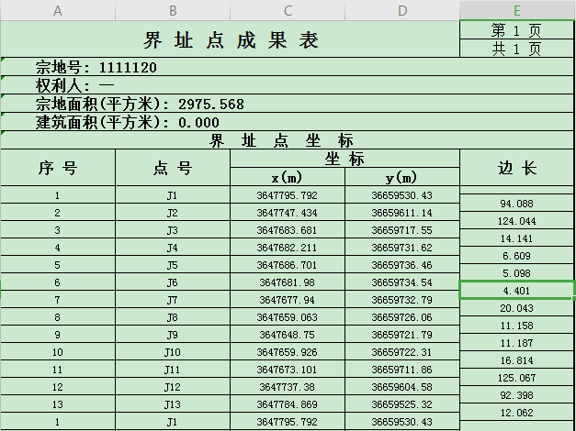Screen dimensions: 576x431
Task: Select edge length cell 12.062
Action: click(516, 413)
